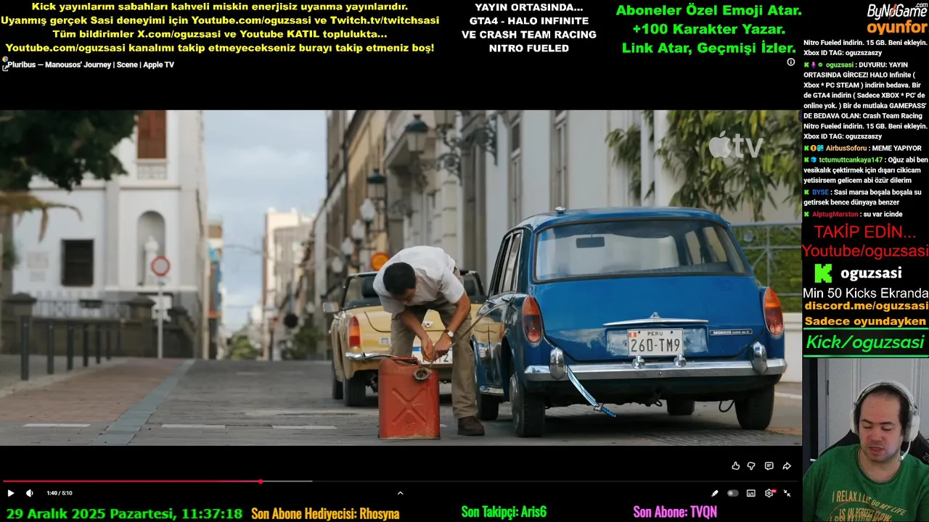Click chat username AirbusSoforu
This screenshot has width=929, height=522.
(x=847, y=148)
